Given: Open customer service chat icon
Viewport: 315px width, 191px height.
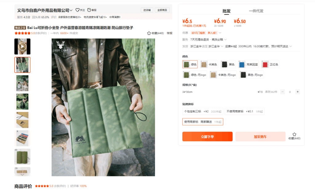Looking at the screenshot, I should click(89, 10).
